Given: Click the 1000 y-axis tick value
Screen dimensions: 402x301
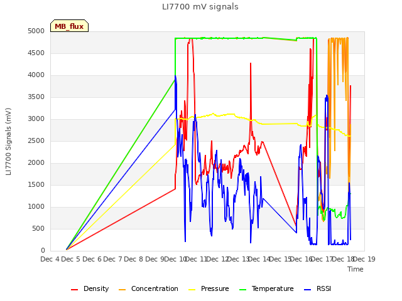Looking at the screenshot, I should (x=36, y=206).
